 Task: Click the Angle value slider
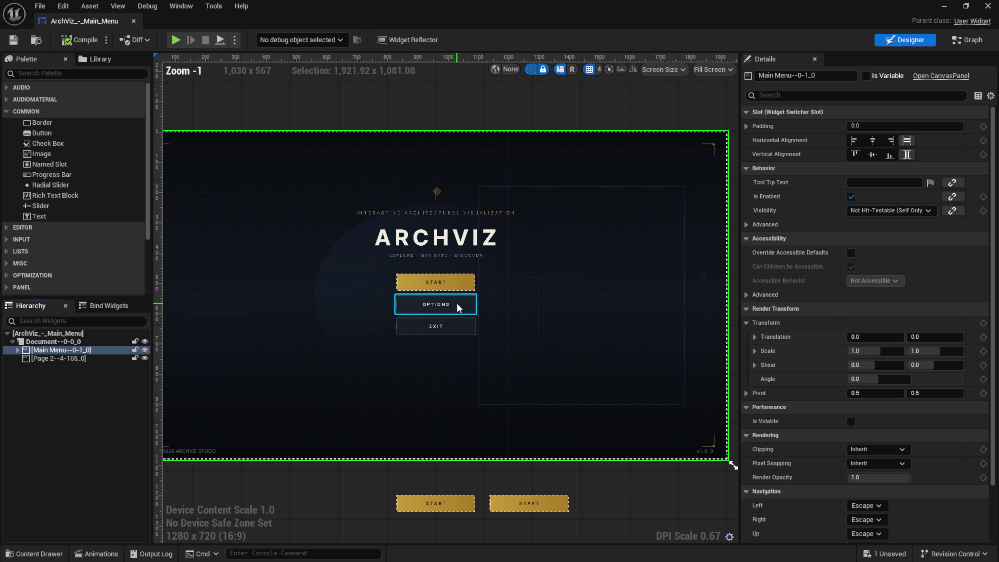click(878, 379)
